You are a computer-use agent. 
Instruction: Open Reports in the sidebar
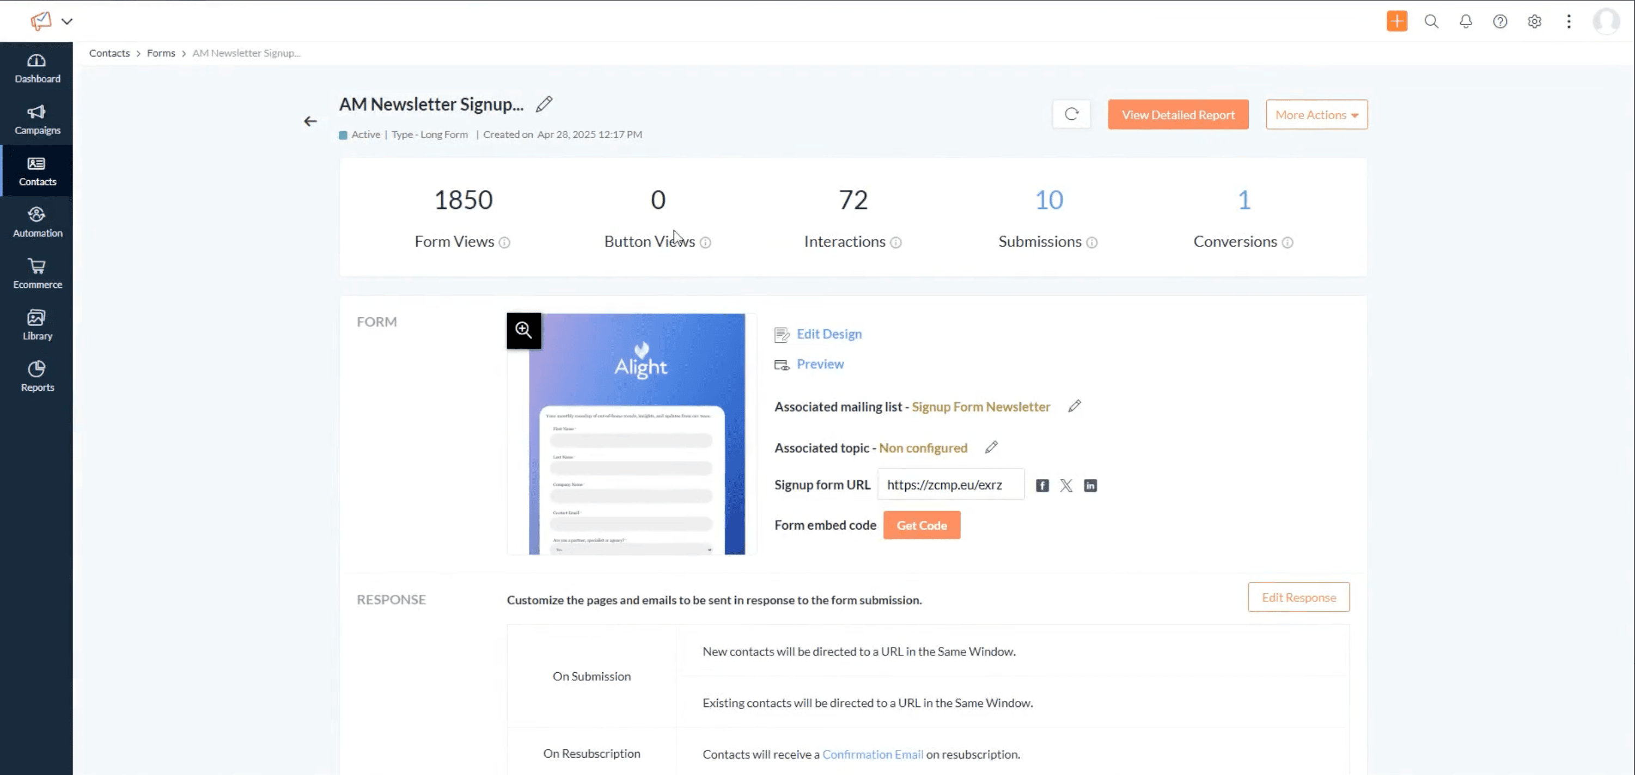tap(37, 377)
